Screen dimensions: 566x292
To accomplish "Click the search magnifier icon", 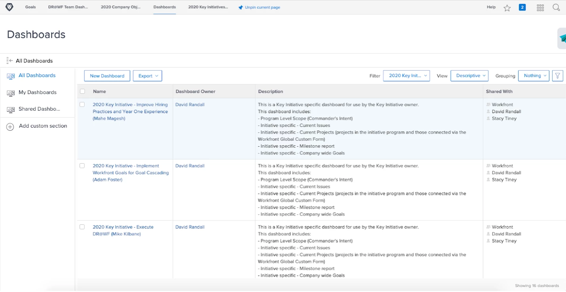I will (556, 8).
